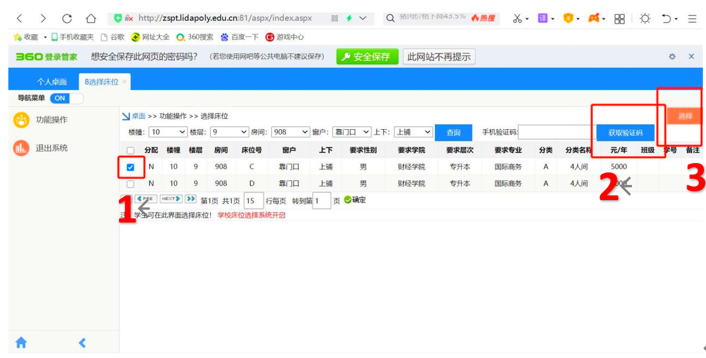Reload the page with the refresh icon
The height and width of the screenshot is (358, 706).
click(67, 19)
